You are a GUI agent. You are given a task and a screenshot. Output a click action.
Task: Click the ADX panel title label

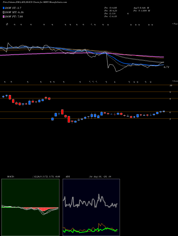tap(68, 177)
